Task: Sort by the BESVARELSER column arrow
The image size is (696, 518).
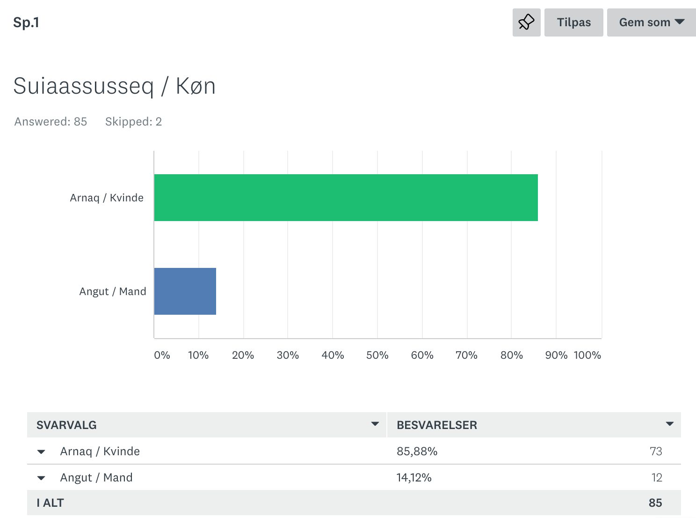Action: tap(669, 424)
